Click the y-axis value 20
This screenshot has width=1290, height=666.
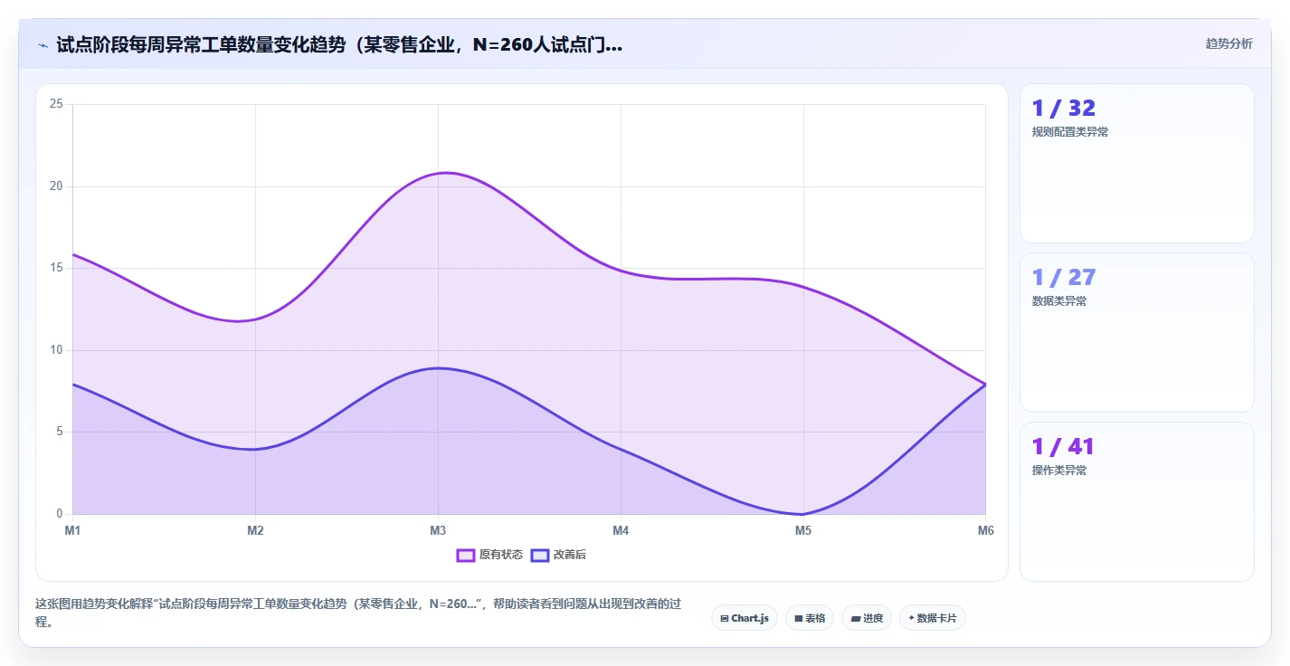tap(56, 186)
